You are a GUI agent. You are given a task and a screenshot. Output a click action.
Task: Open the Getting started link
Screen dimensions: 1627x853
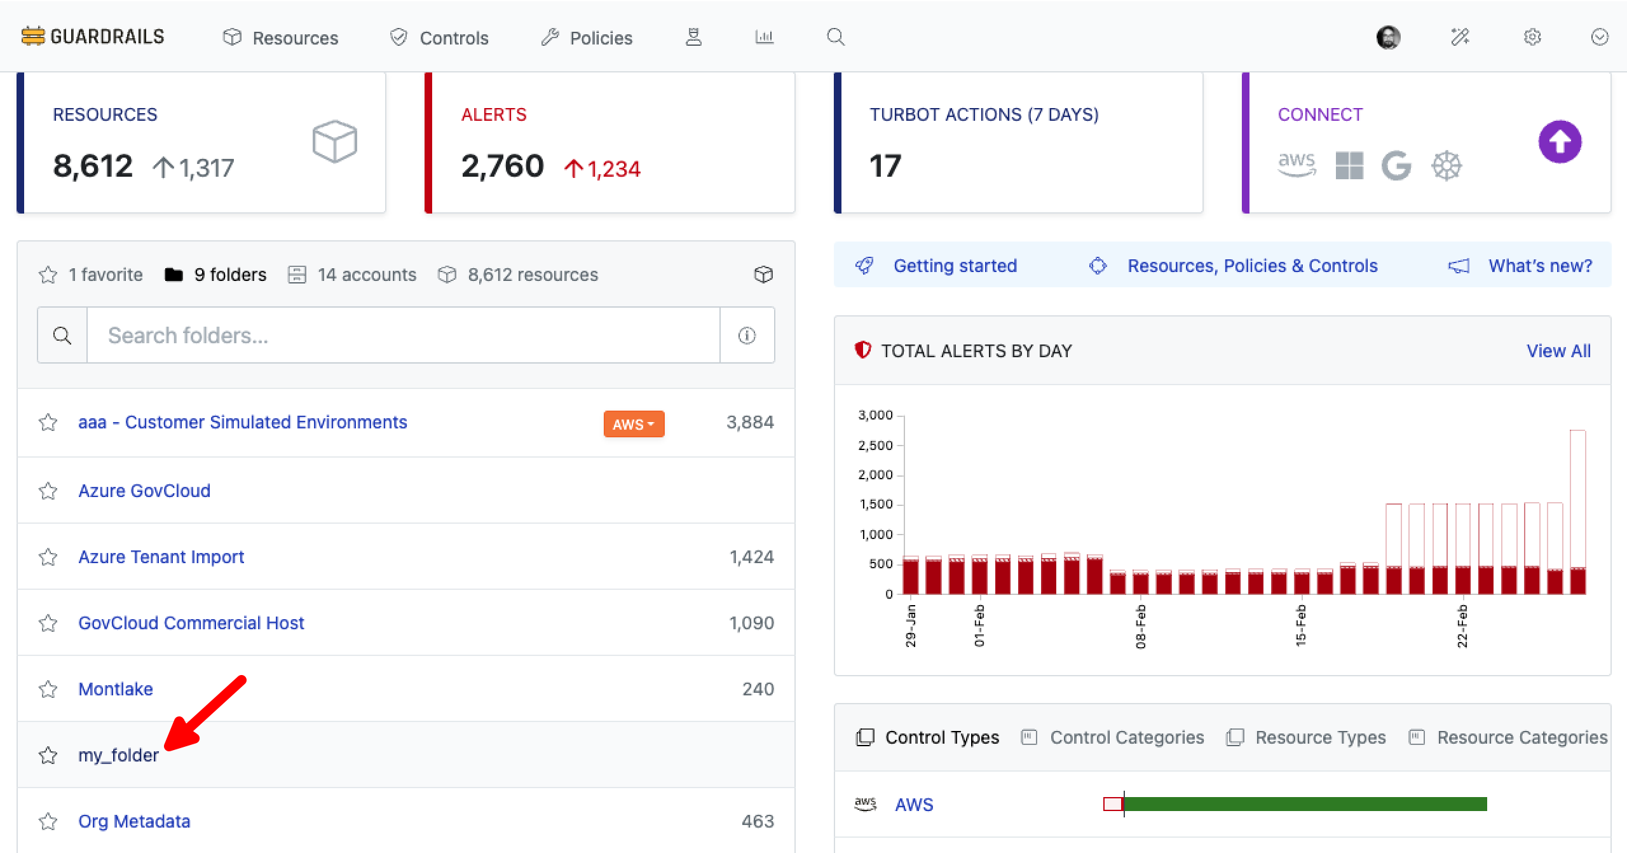click(955, 266)
